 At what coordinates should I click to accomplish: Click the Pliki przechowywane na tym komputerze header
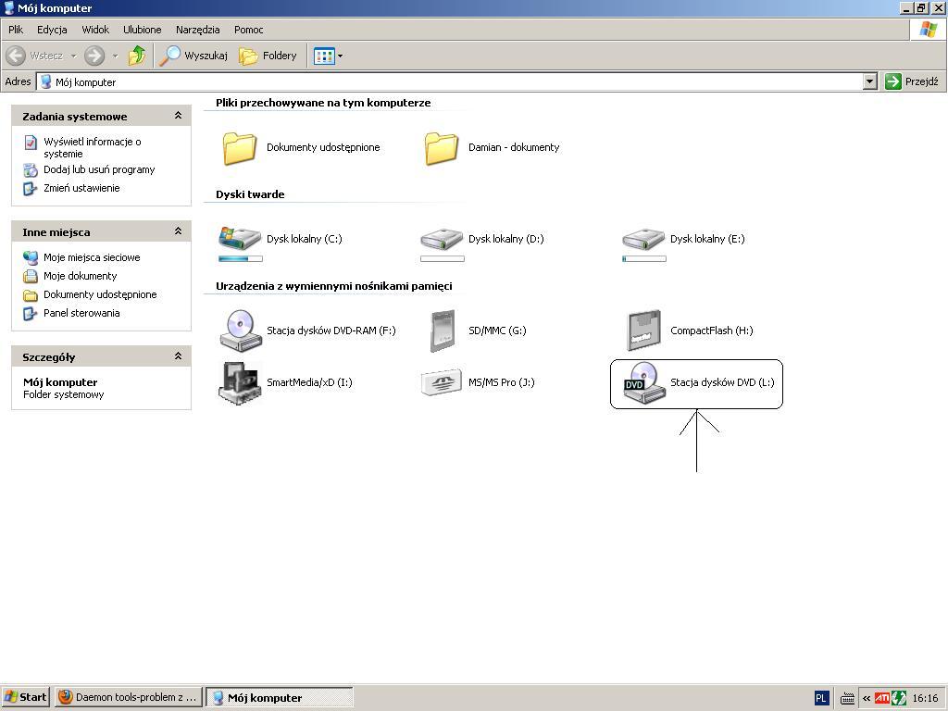[x=323, y=103]
